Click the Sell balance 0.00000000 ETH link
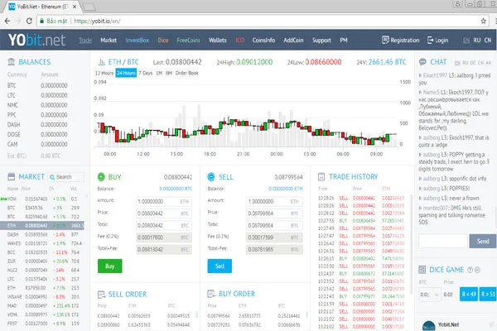 286,189
